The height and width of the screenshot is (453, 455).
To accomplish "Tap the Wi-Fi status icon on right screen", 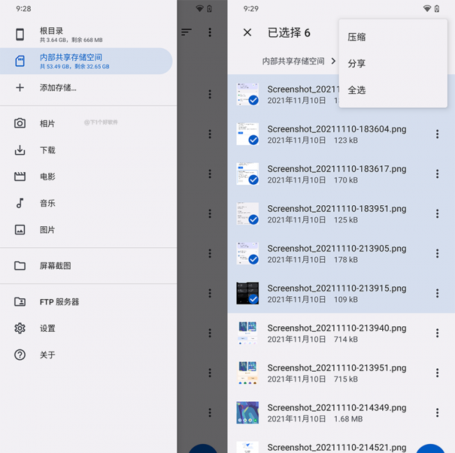I will [x=427, y=8].
